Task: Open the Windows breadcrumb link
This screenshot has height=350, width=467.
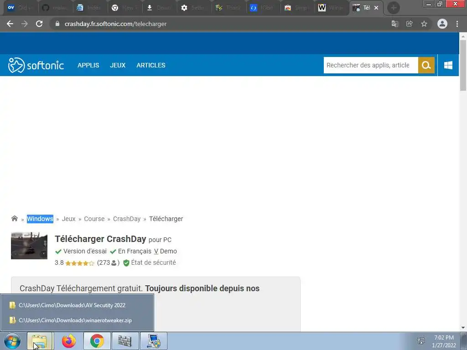Action: tap(40, 219)
